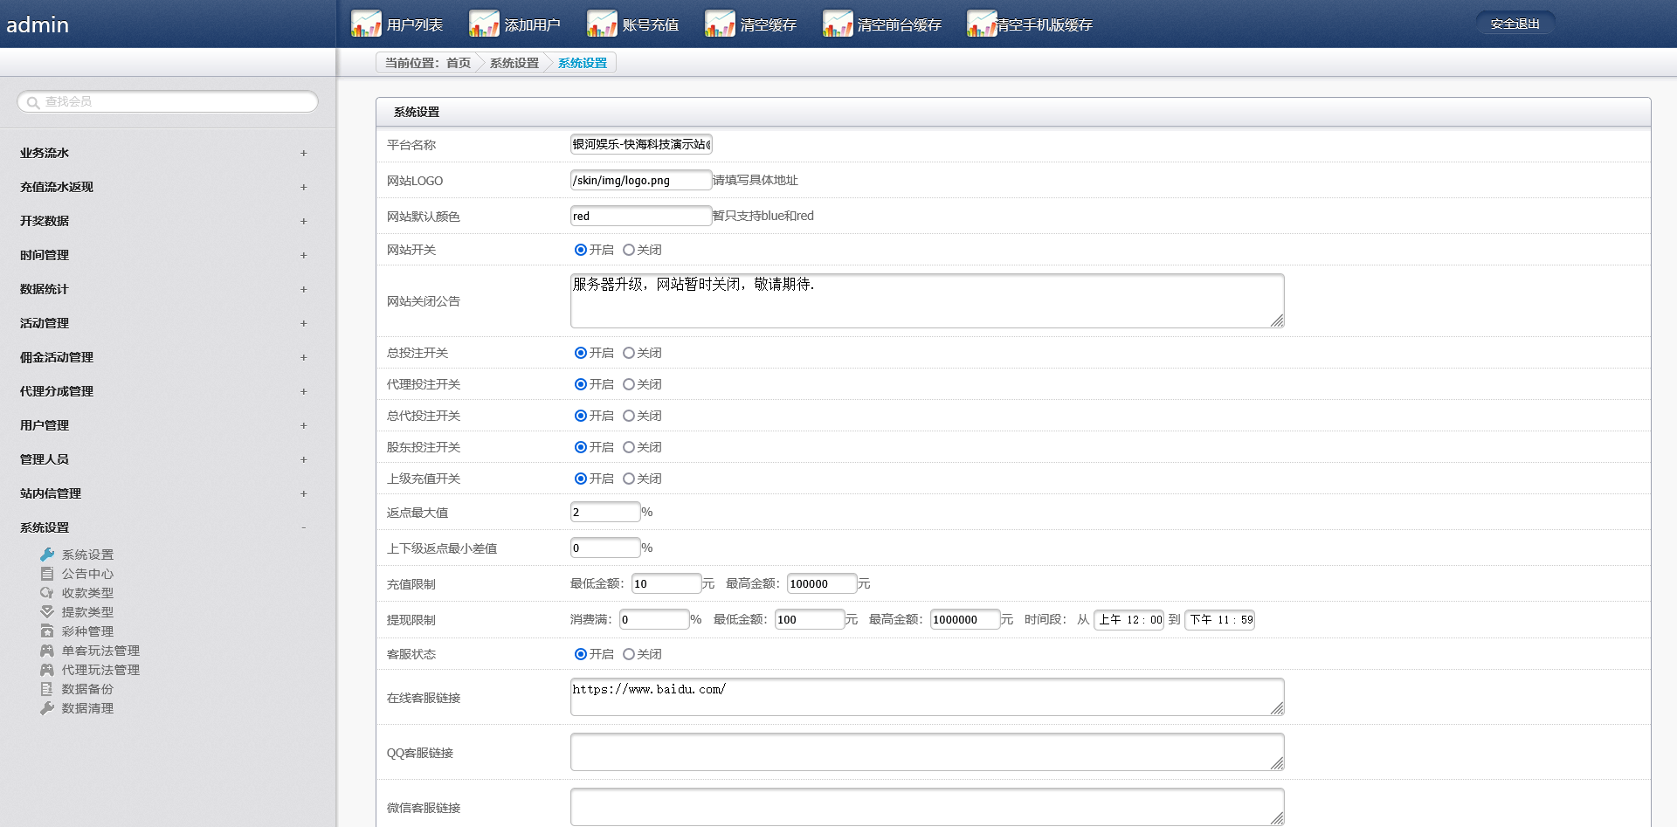1677x827 pixels.
Task: Expand the 用户管理 sidebar section
Action: [x=303, y=425]
